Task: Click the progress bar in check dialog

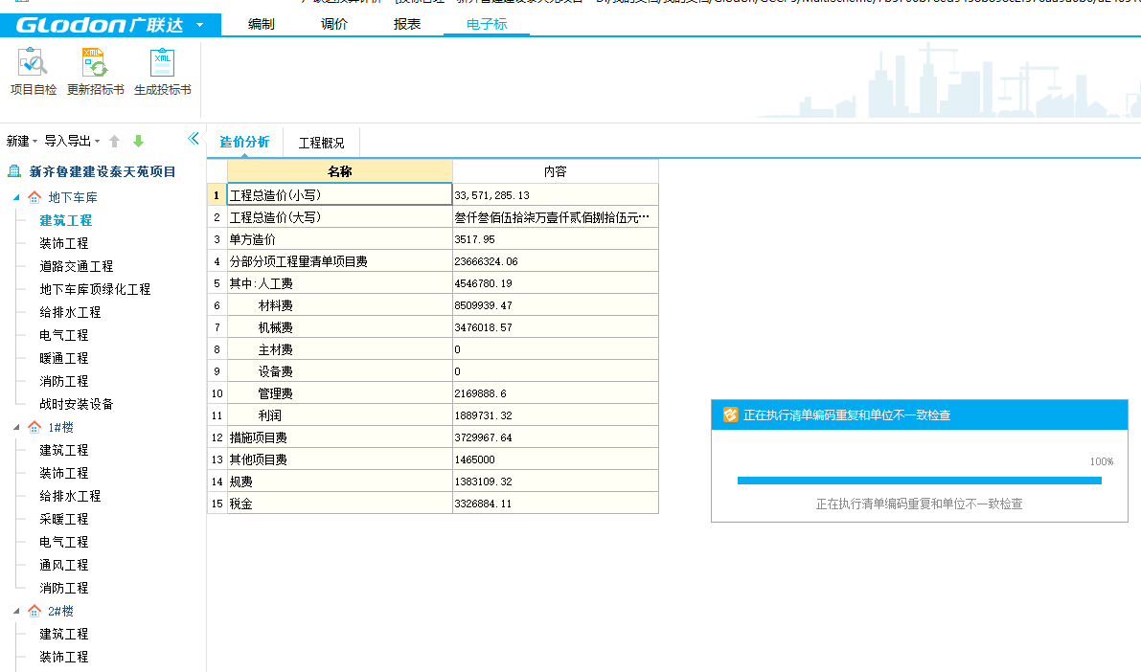Action: 919,481
